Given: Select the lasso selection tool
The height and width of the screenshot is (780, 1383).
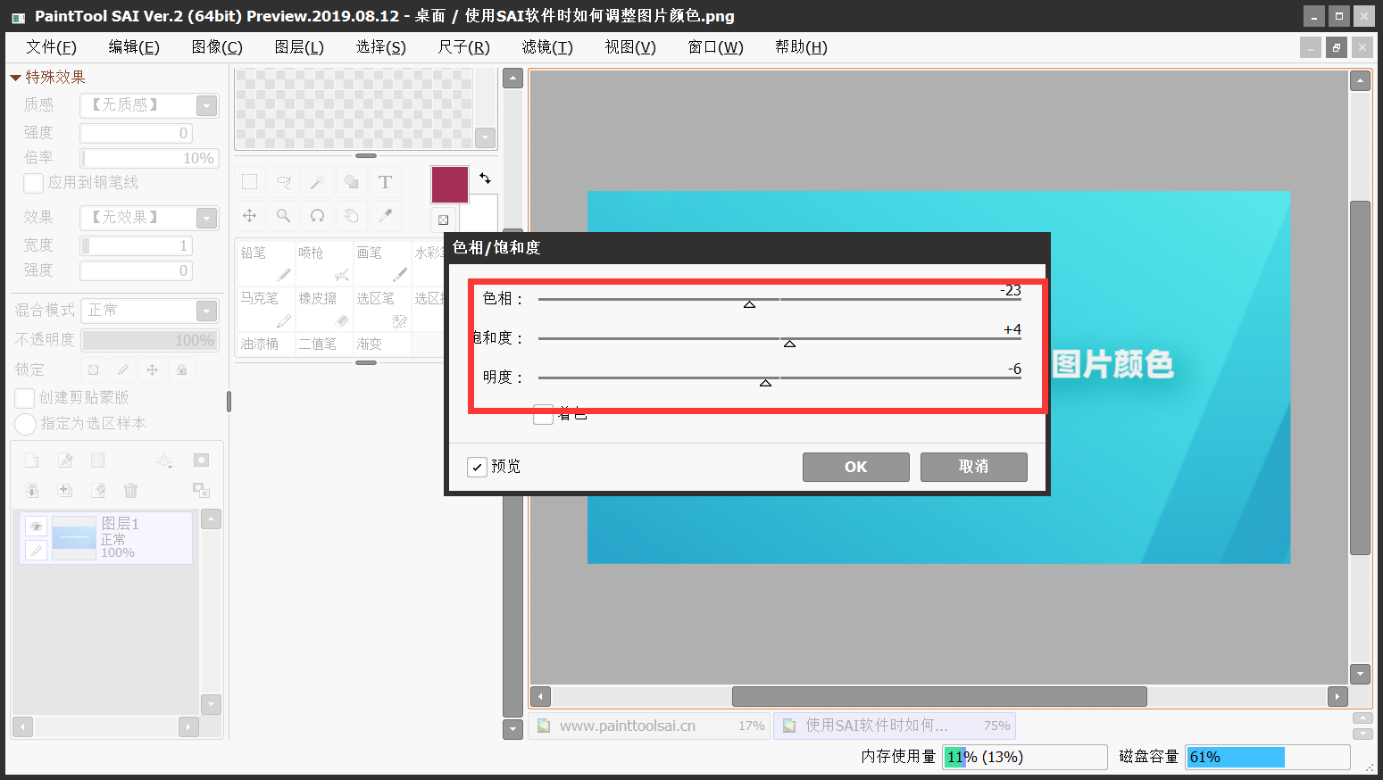Looking at the screenshot, I should pos(284,182).
